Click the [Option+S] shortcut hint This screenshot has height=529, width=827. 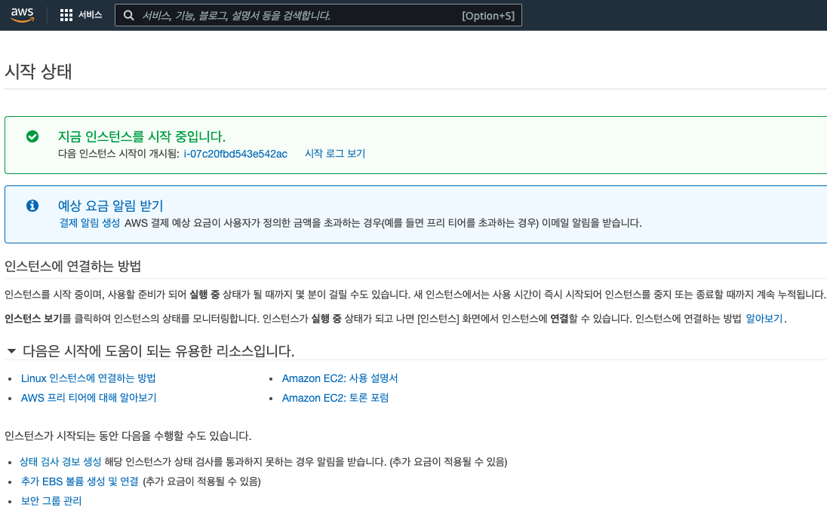pyautogui.click(x=488, y=16)
